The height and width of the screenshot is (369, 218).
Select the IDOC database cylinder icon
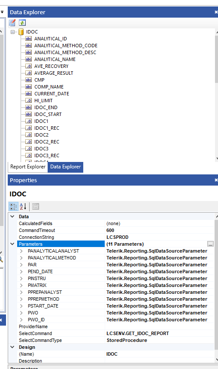pos(21,32)
